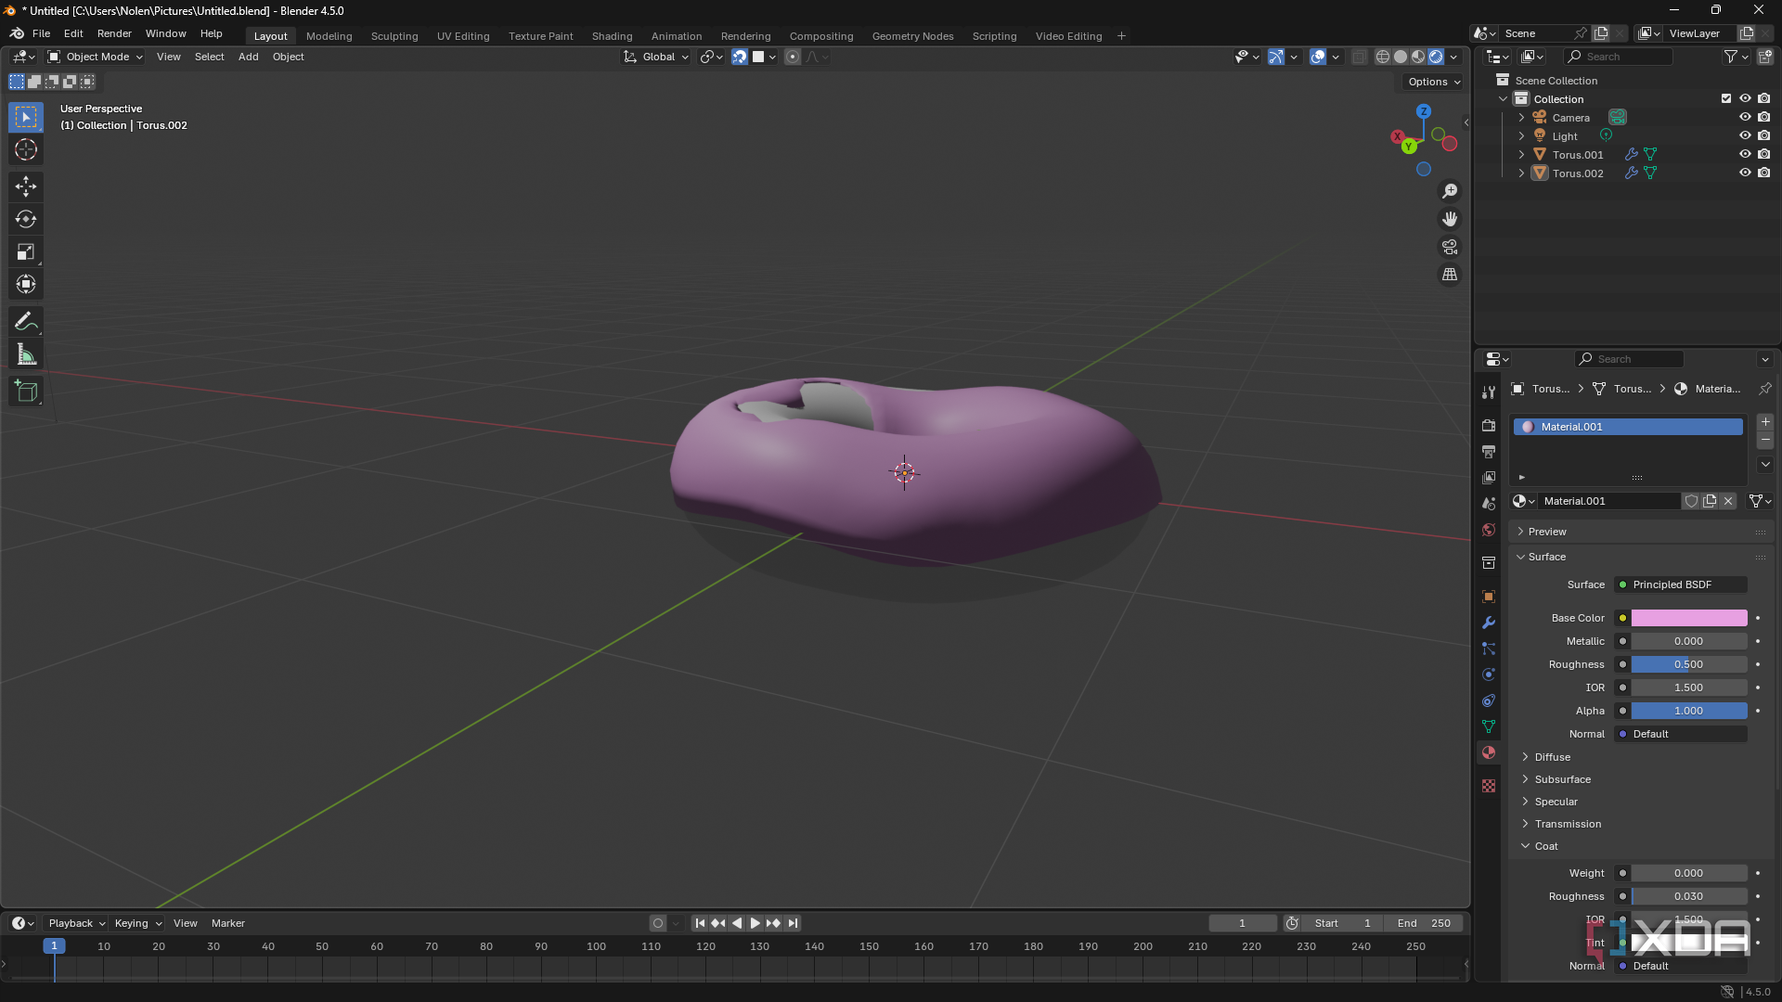Toggle snapping magnet in header
This screenshot has height=1002, width=1782.
click(740, 57)
